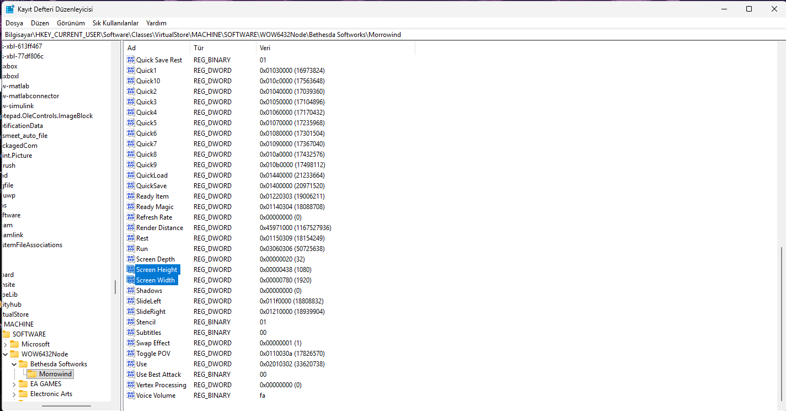Click the icon beside Ready Magic

[131, 206]
